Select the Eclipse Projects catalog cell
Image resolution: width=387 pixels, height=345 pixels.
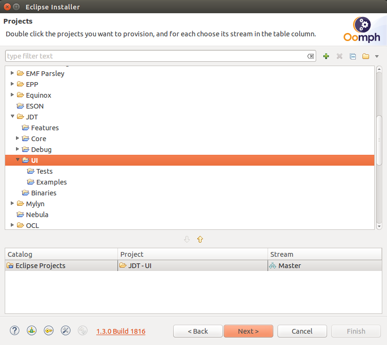pyautogui.click(x=61, y=266)
